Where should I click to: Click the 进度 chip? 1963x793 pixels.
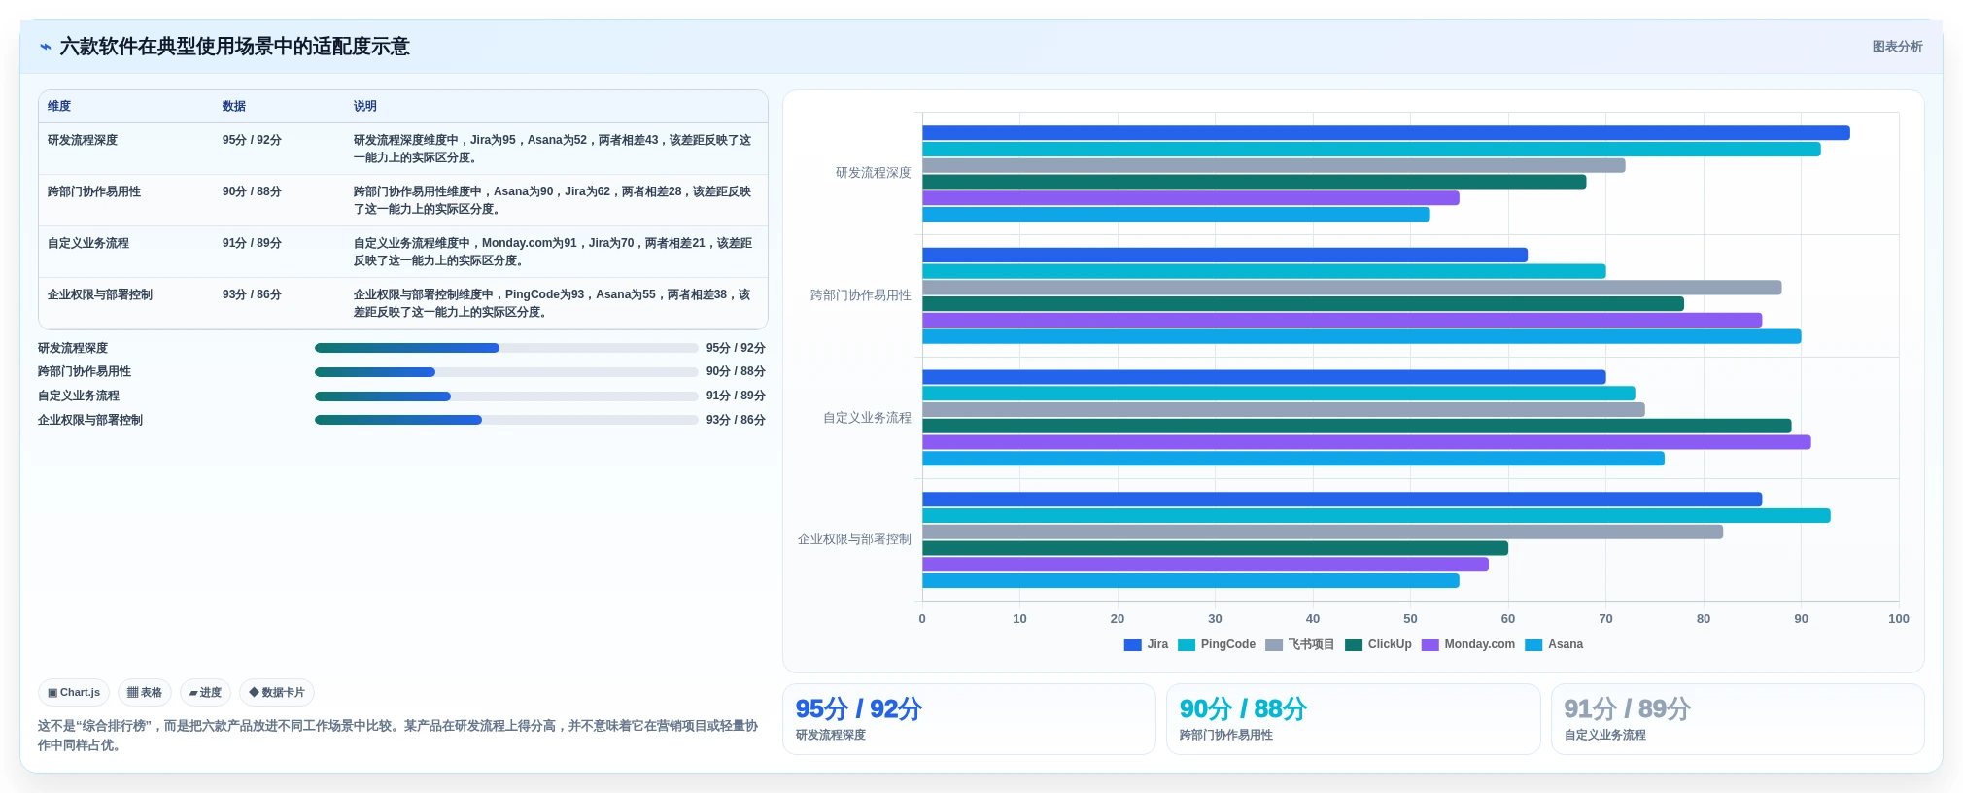coord(205,693)
